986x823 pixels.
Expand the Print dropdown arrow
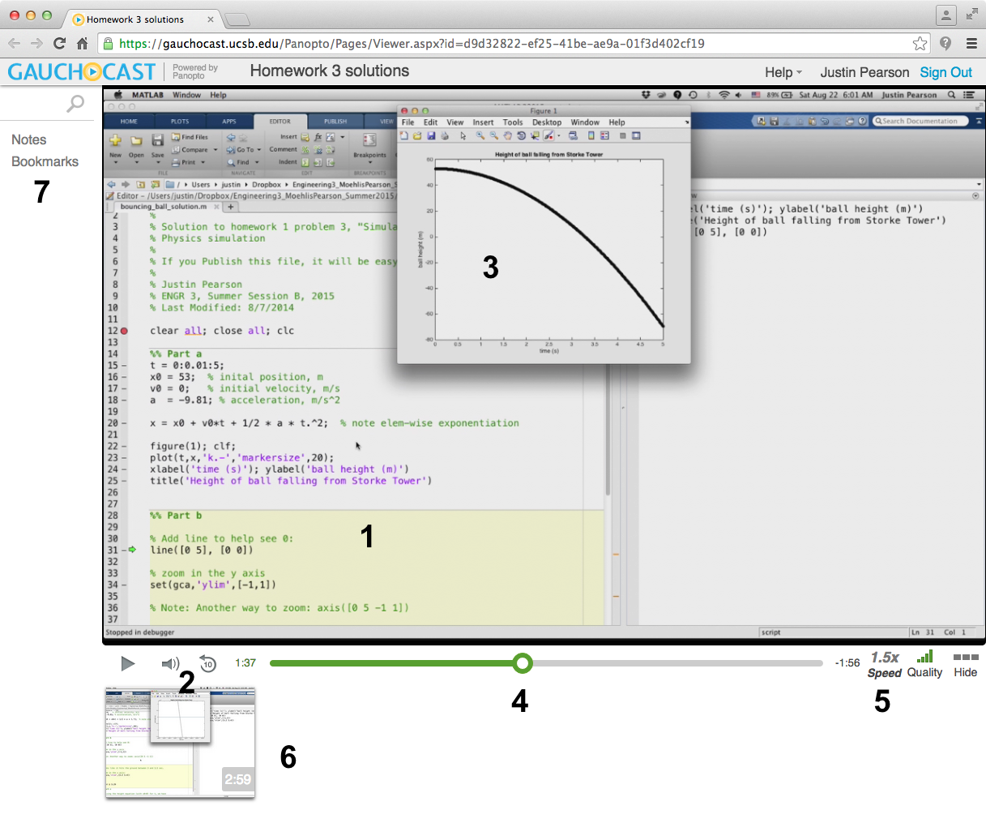click(x=203, y=162)
